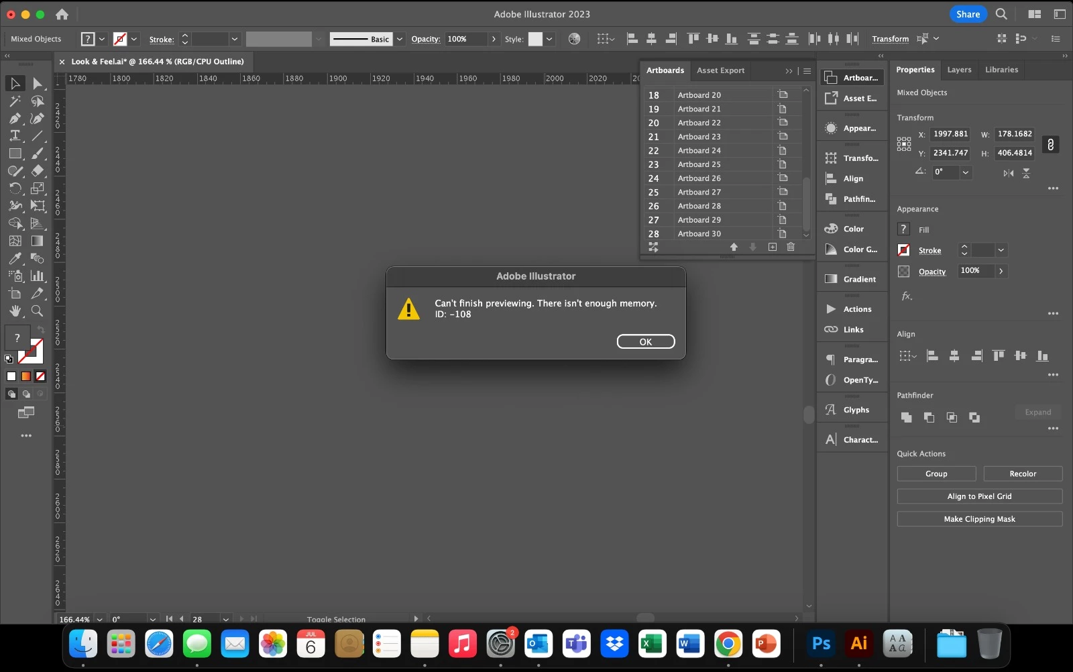
Task: Open zoom level dropdown in status bar
Action: [x=99, y=619]
